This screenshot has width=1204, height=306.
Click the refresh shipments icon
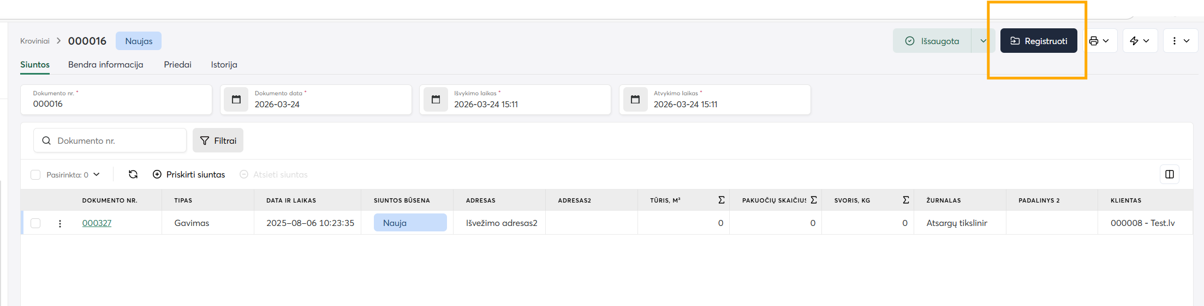[x=133, y=174]
